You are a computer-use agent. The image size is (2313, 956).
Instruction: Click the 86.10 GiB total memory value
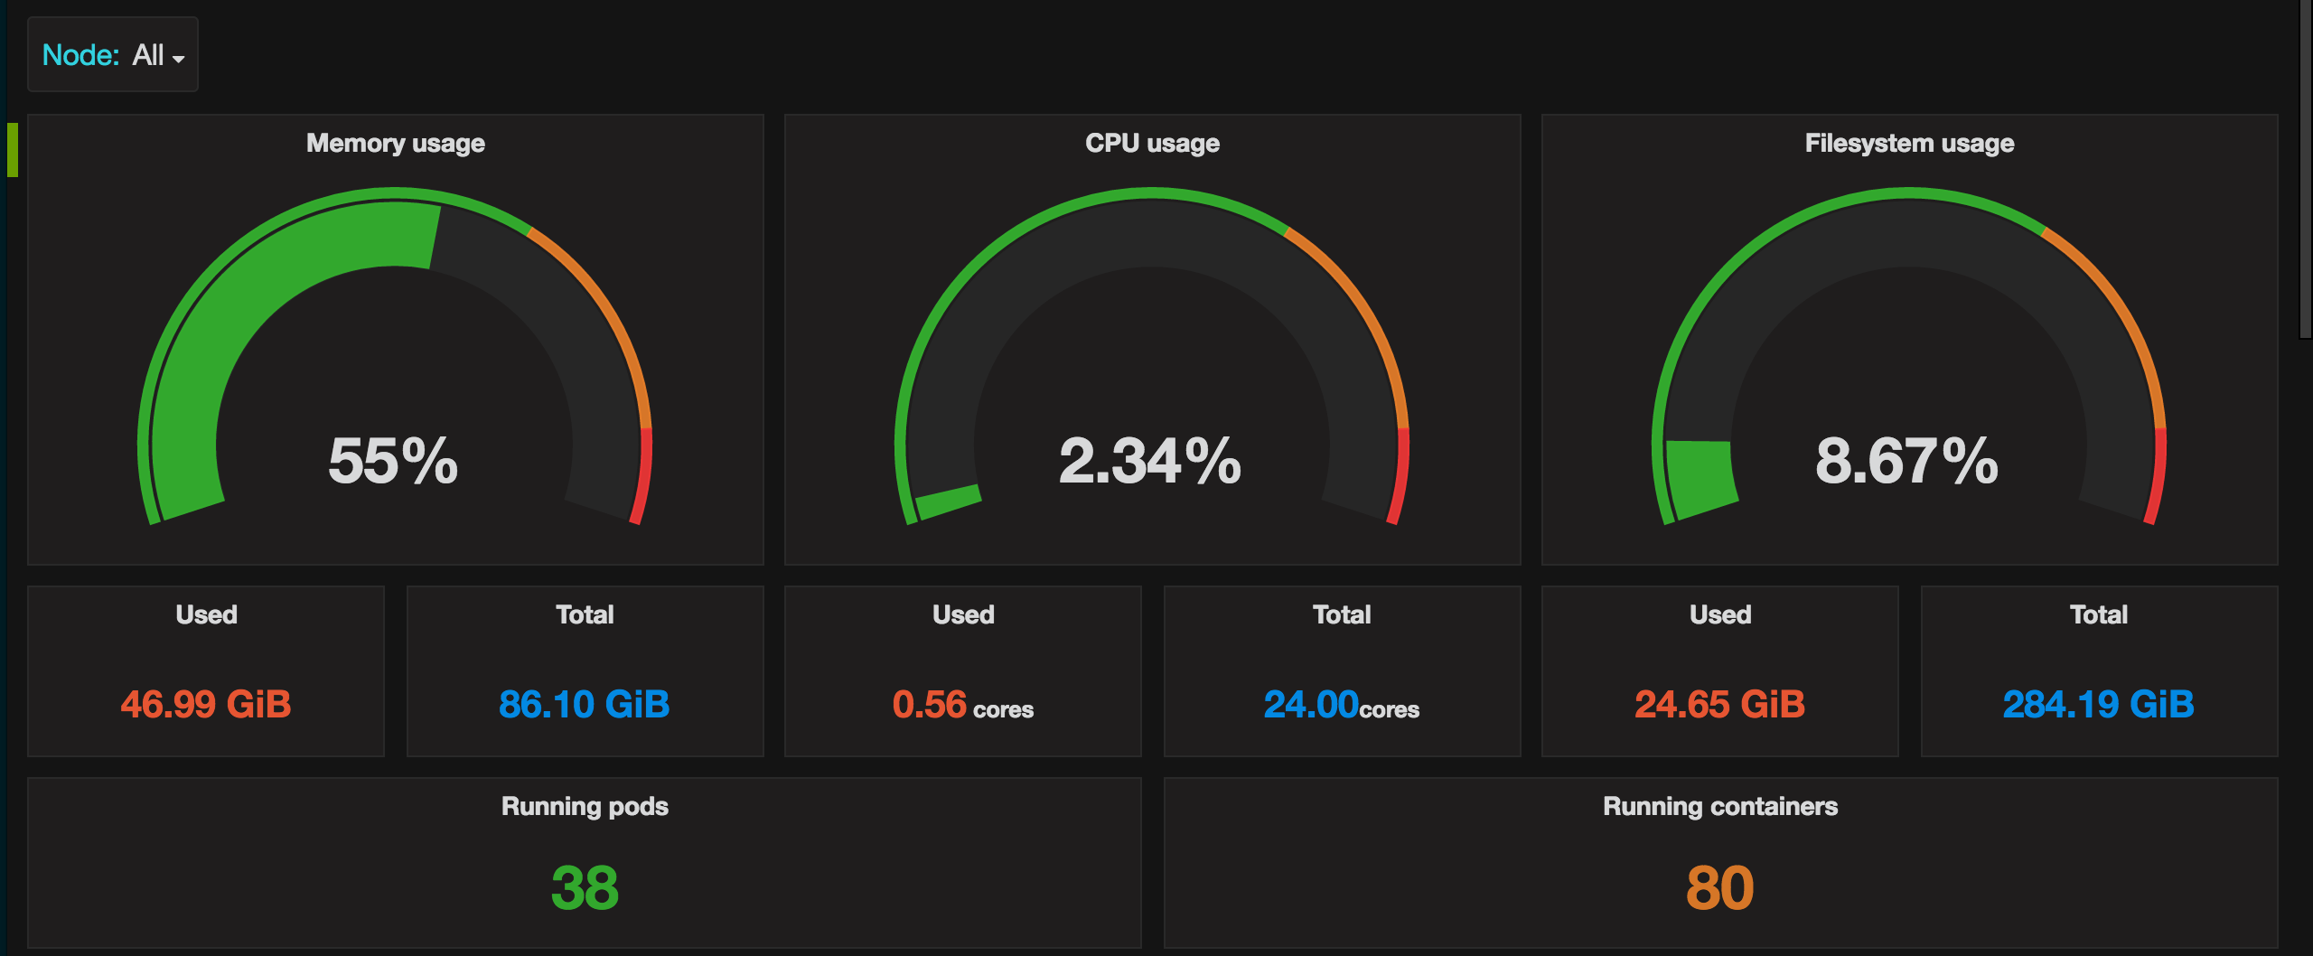[x=585, y=705]
